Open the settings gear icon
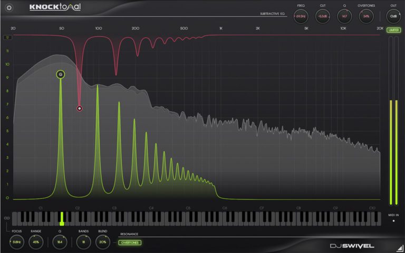The width and height of the screenshot is (405, 253). [9, 8]
